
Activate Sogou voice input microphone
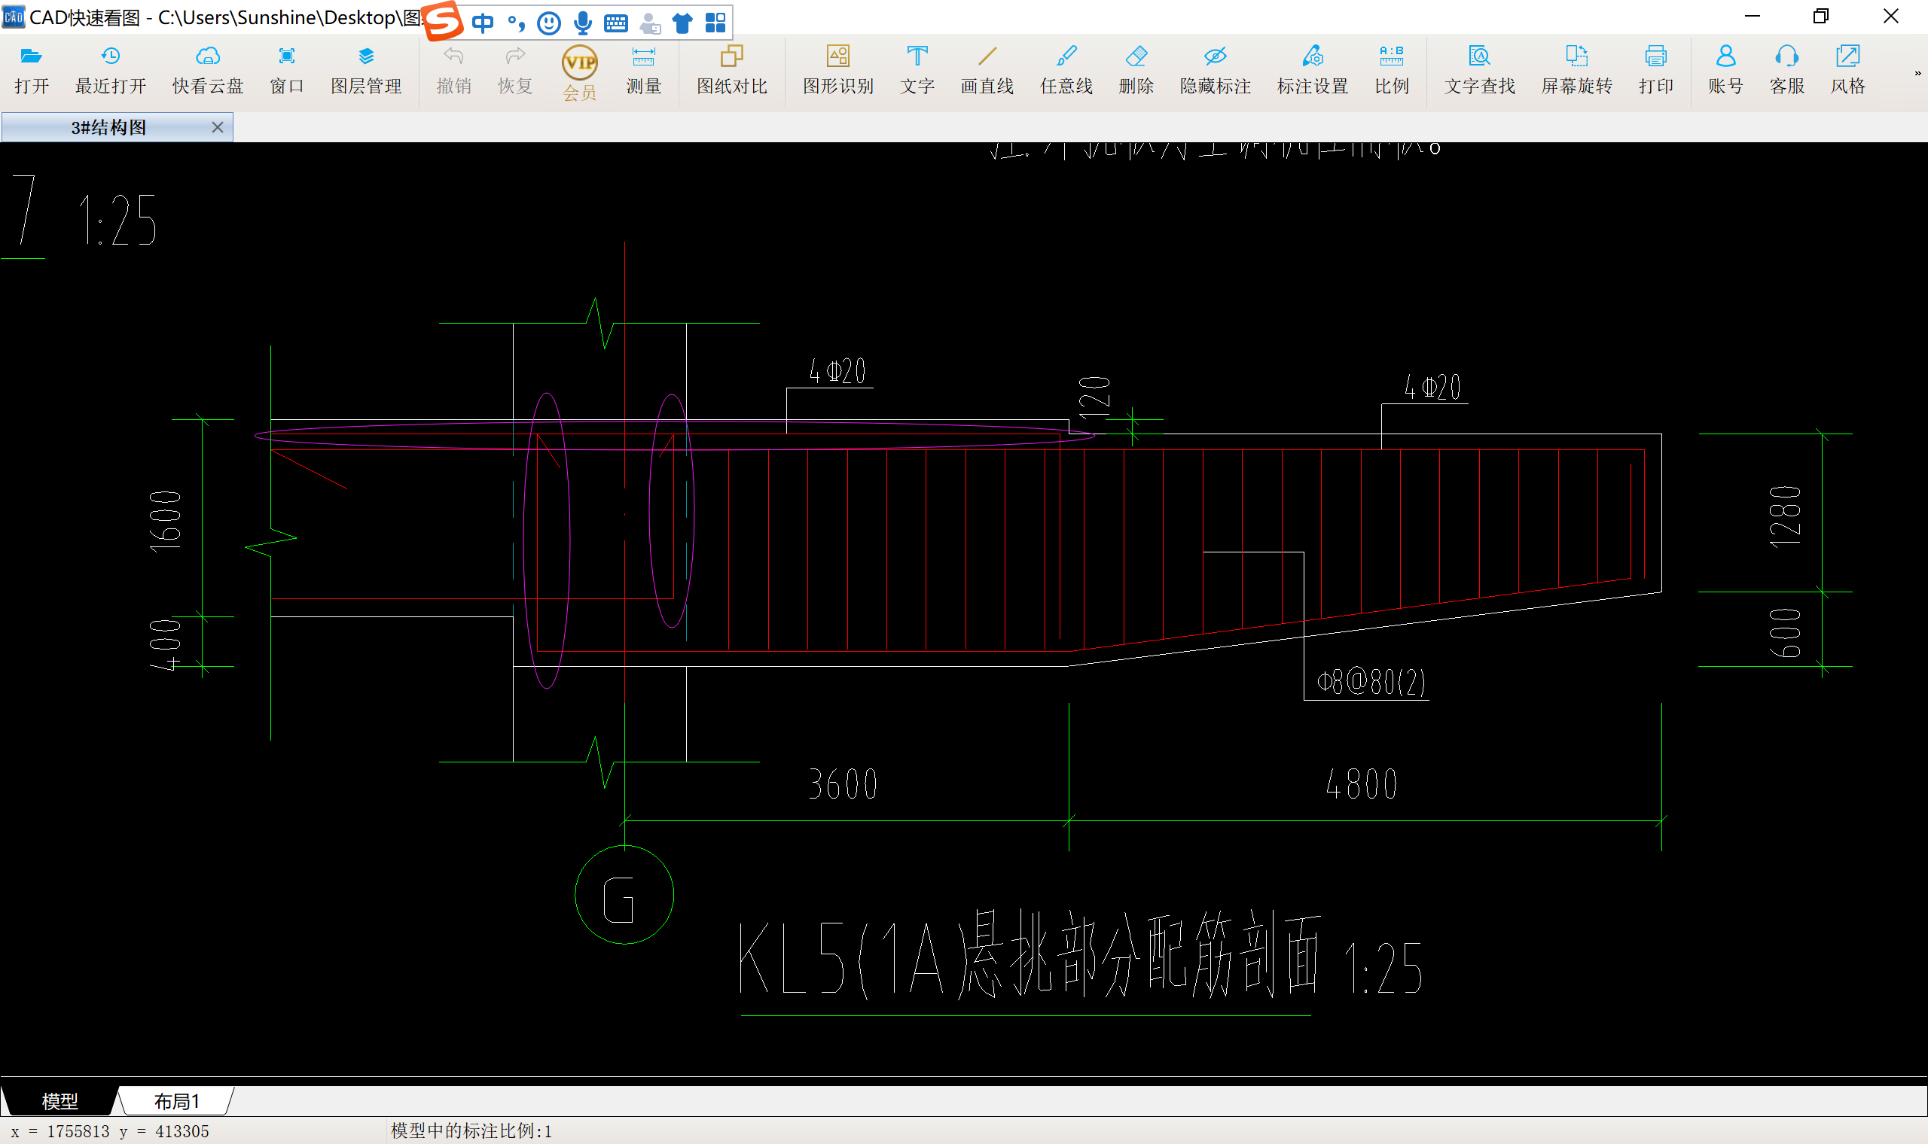(x=583, y=23)
